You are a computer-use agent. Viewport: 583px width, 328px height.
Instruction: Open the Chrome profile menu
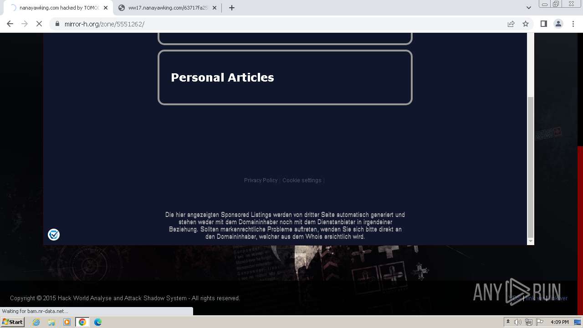[x=558, y=24]
